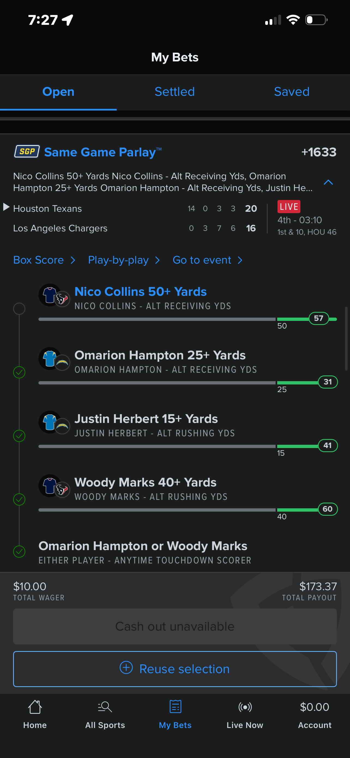
Task: Tap the My Bets betslip icon
Action: [x=175, y=707]
